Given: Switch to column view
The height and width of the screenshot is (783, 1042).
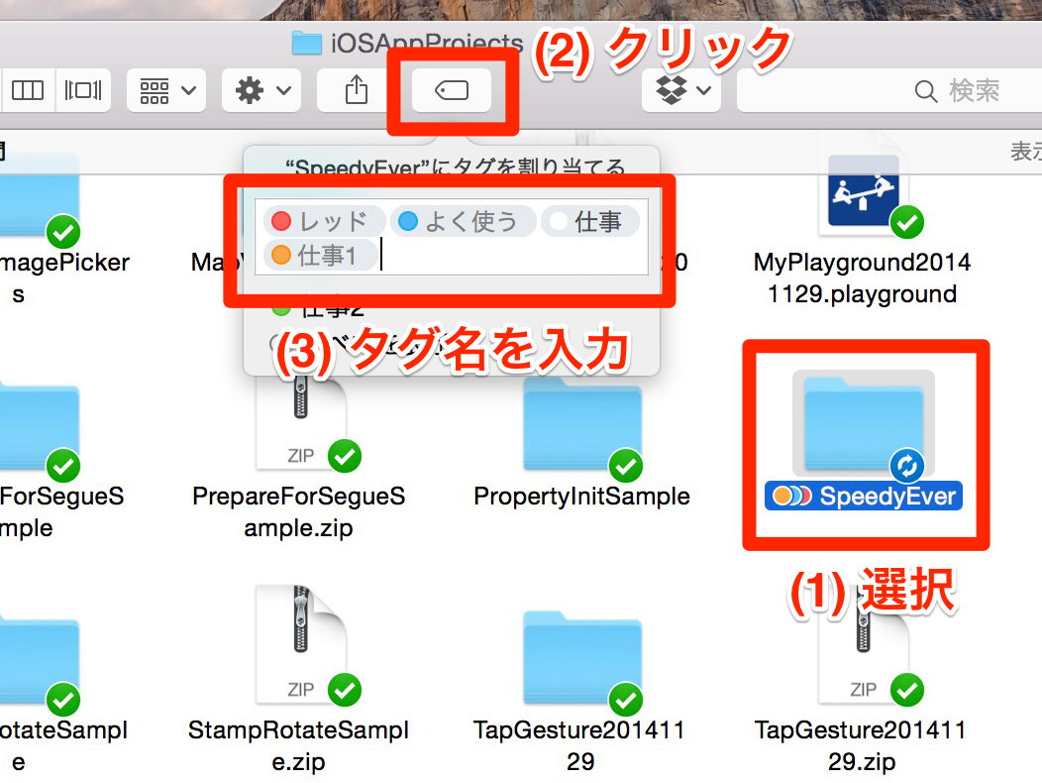Looking at the screenshot, I should click(28, 90).
